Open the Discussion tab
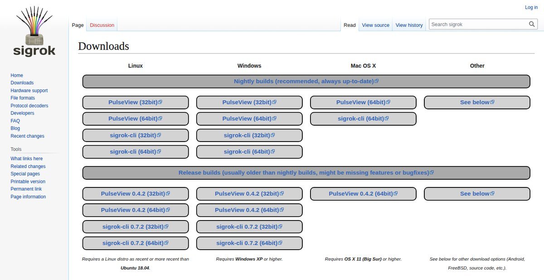This screenshot has height=280, width=544. pos(102,25)
